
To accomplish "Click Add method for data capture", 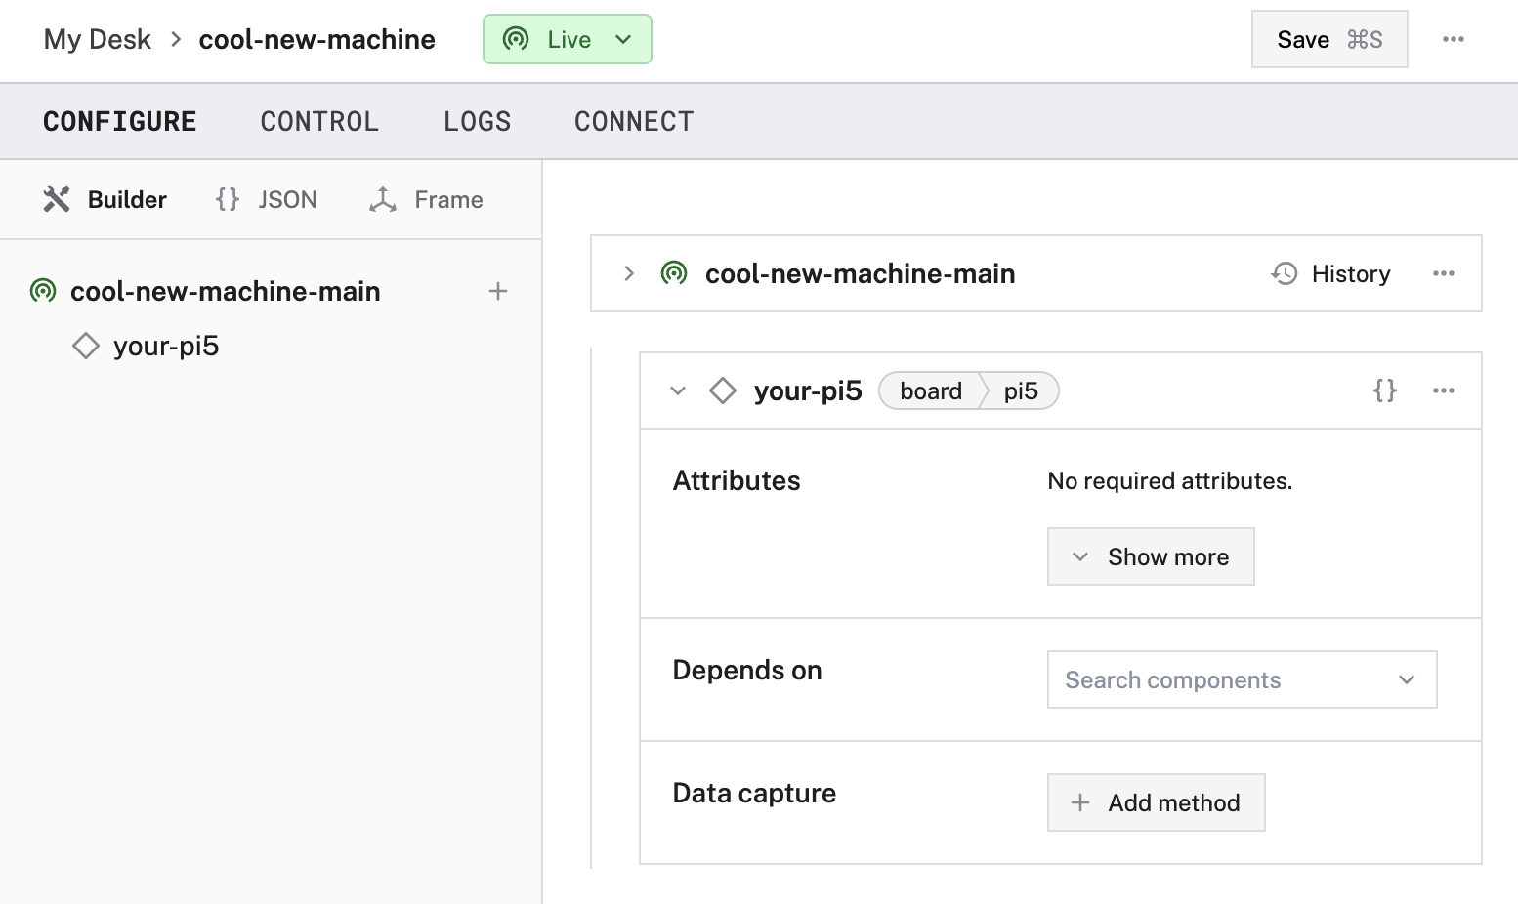I will [1156, 802].
